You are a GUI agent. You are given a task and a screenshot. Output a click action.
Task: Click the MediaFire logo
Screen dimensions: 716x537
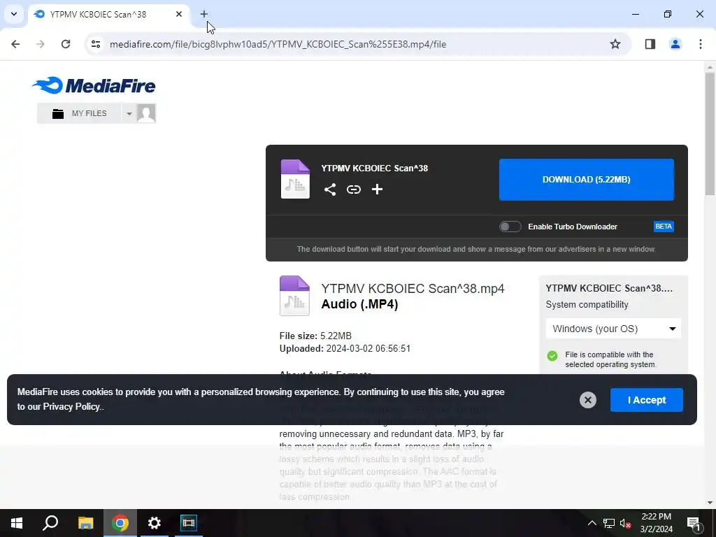tap(94, 85)
